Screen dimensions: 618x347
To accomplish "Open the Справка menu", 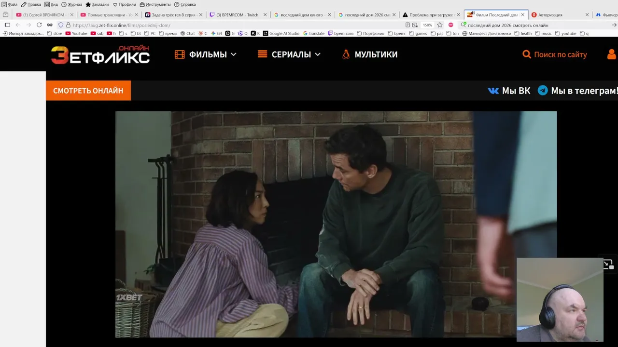I will 185,4.
